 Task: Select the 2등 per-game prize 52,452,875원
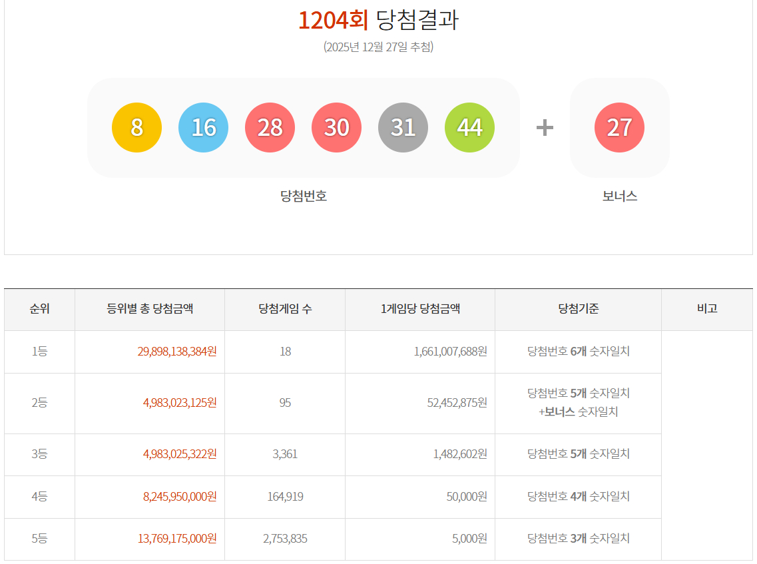pyautogui.click(x=457, y=403)
